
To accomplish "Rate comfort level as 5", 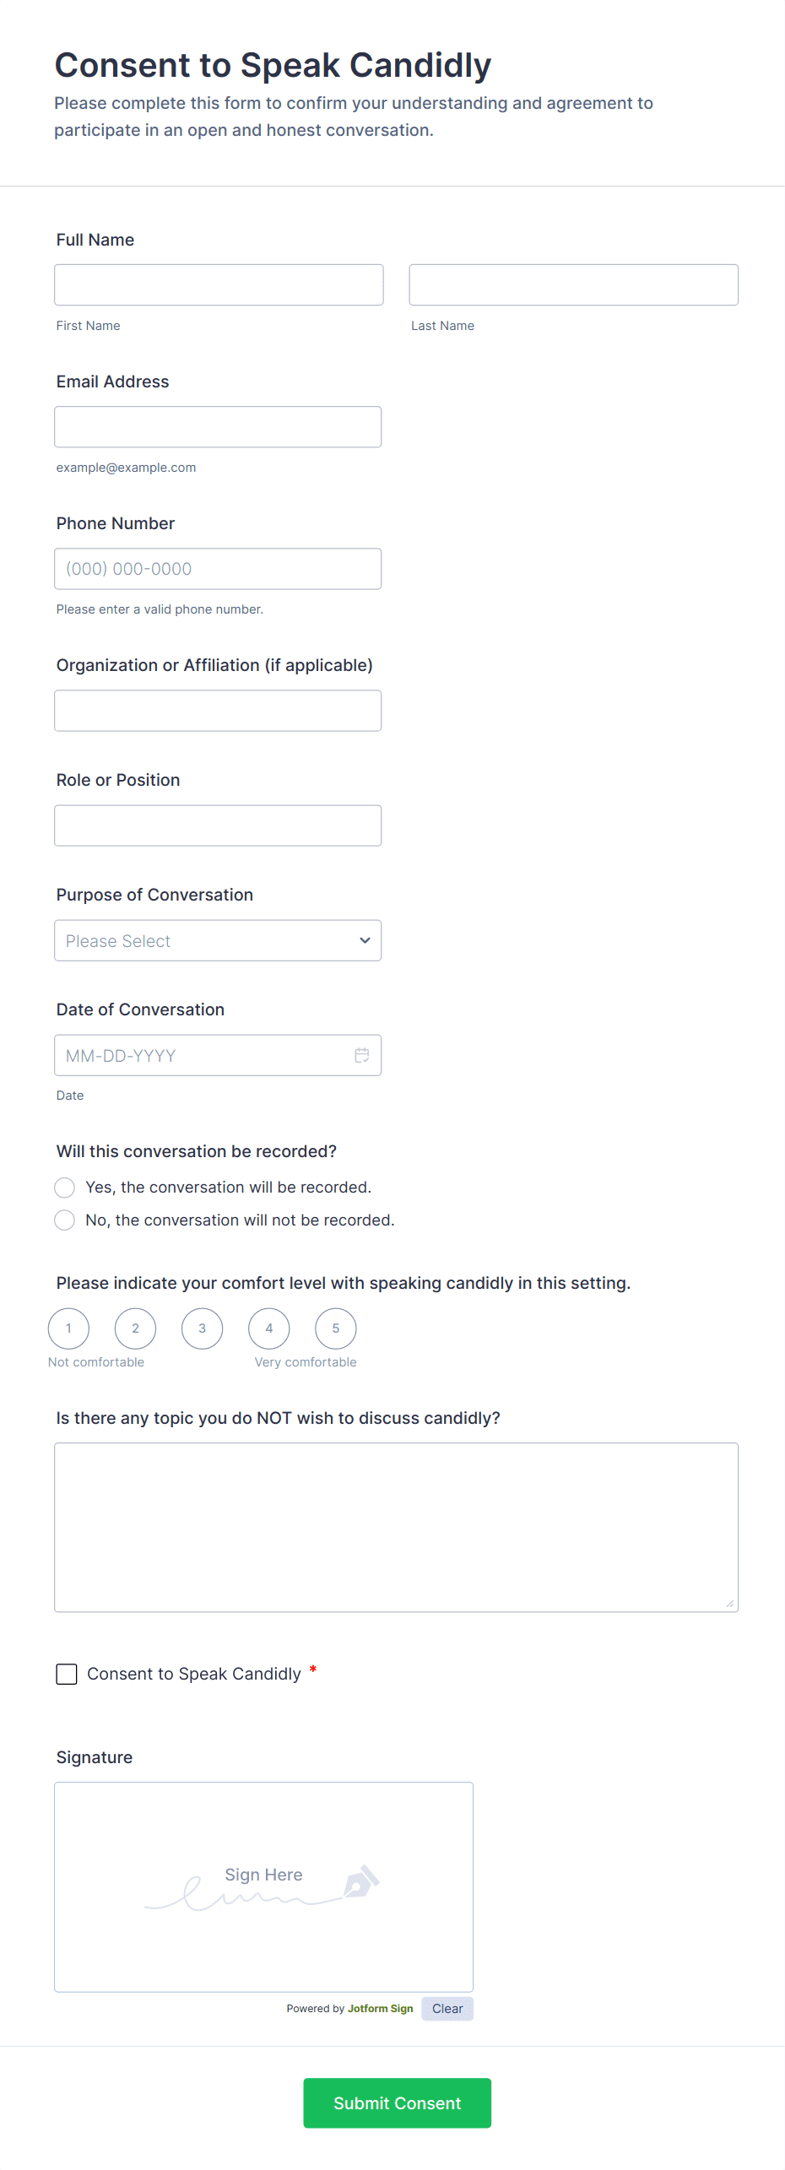I will click(x=336, y=1329).
